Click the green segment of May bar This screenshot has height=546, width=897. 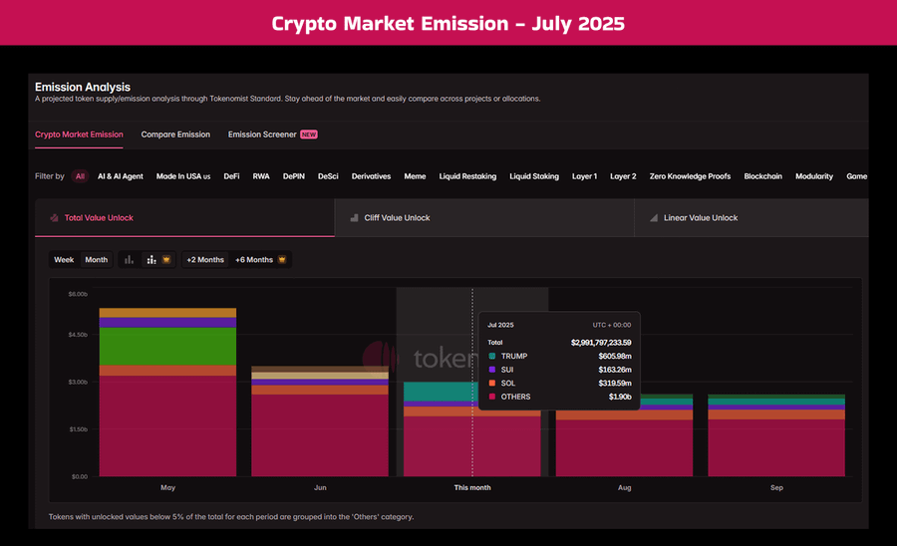click(x=167, y=347)
